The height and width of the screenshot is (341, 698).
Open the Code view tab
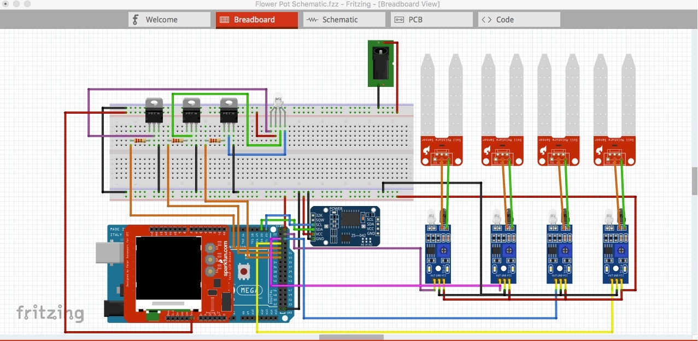518,19
